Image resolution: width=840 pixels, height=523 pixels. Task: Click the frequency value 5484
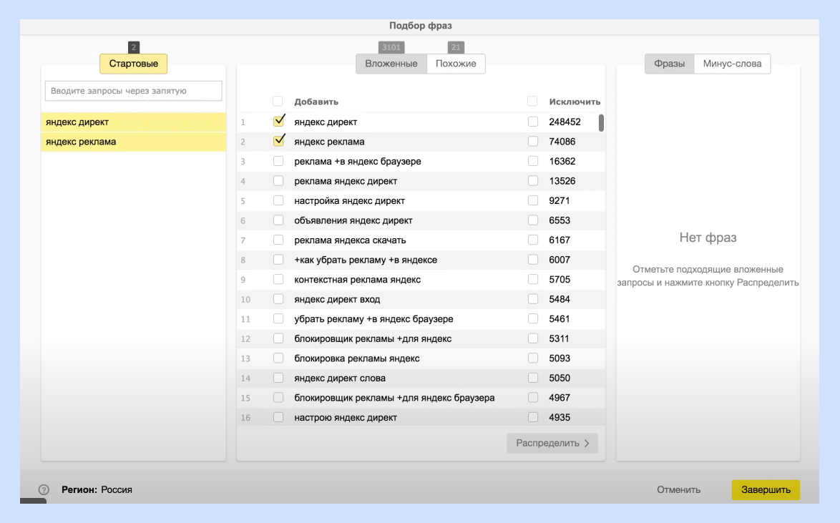[560, 299]
